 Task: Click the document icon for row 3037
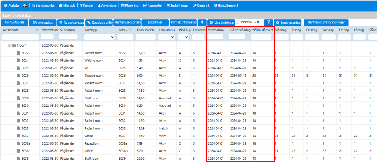pos(18,136)
